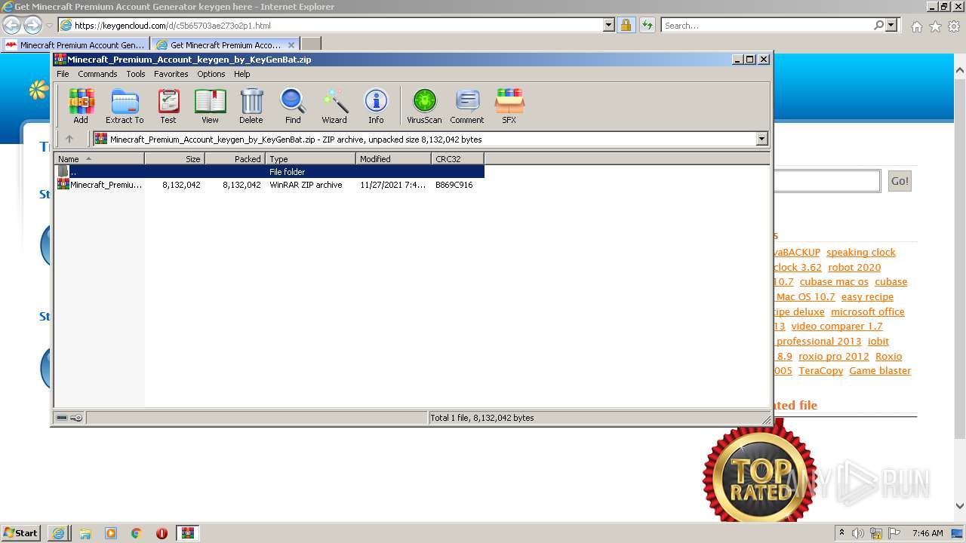Sort list by CRC32 column header
Viewport: 966px width, 543px height.
(x=457, y=158)
